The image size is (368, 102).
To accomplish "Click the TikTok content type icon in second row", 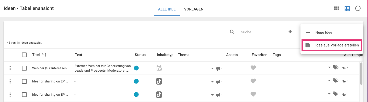I will pyautogui.click(x=159, y=81).
